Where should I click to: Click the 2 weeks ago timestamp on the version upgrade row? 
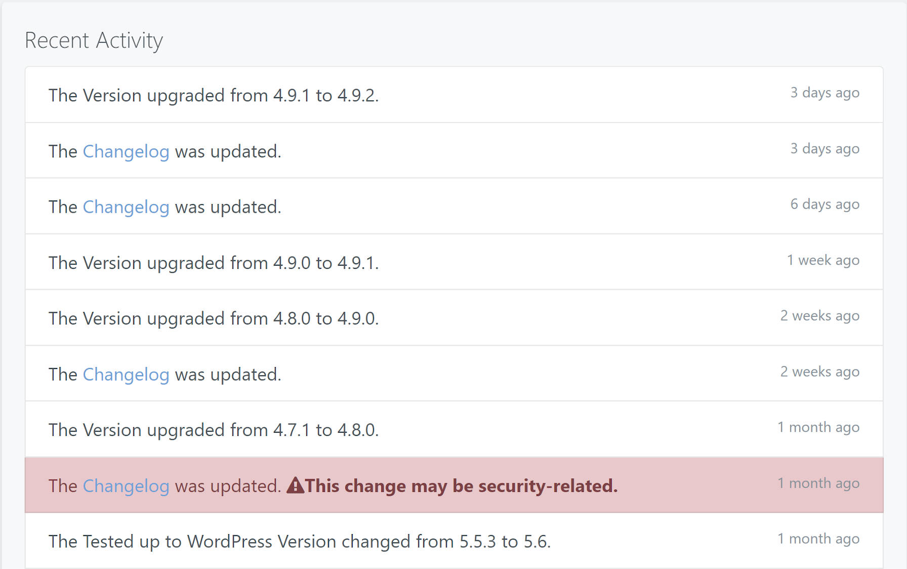[x=820, y=315]
